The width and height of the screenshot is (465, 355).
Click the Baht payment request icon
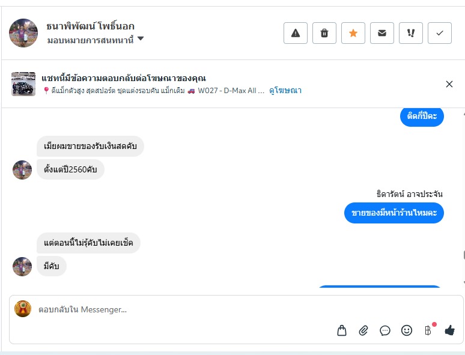[x=428, y=330]
